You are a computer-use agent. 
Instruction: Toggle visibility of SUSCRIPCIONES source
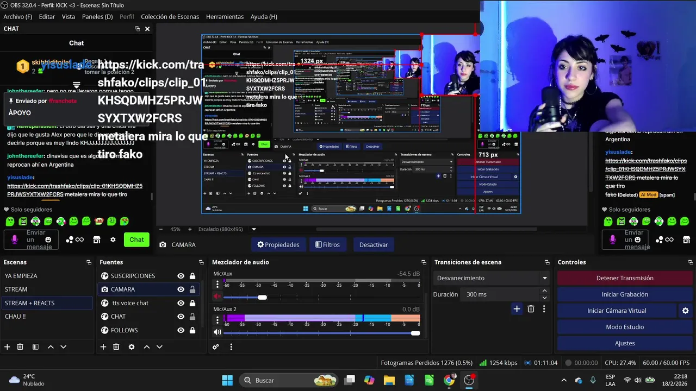(181, 276)
